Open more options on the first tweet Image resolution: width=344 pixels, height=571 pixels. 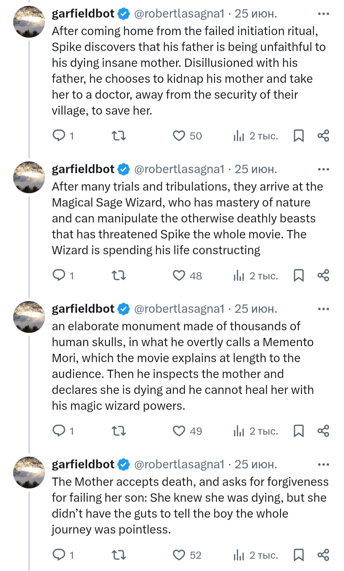pos(323,14)
